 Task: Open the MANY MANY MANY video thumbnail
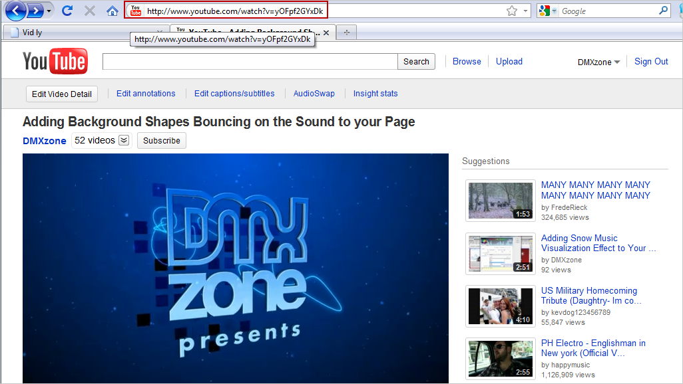coord(501,201)
